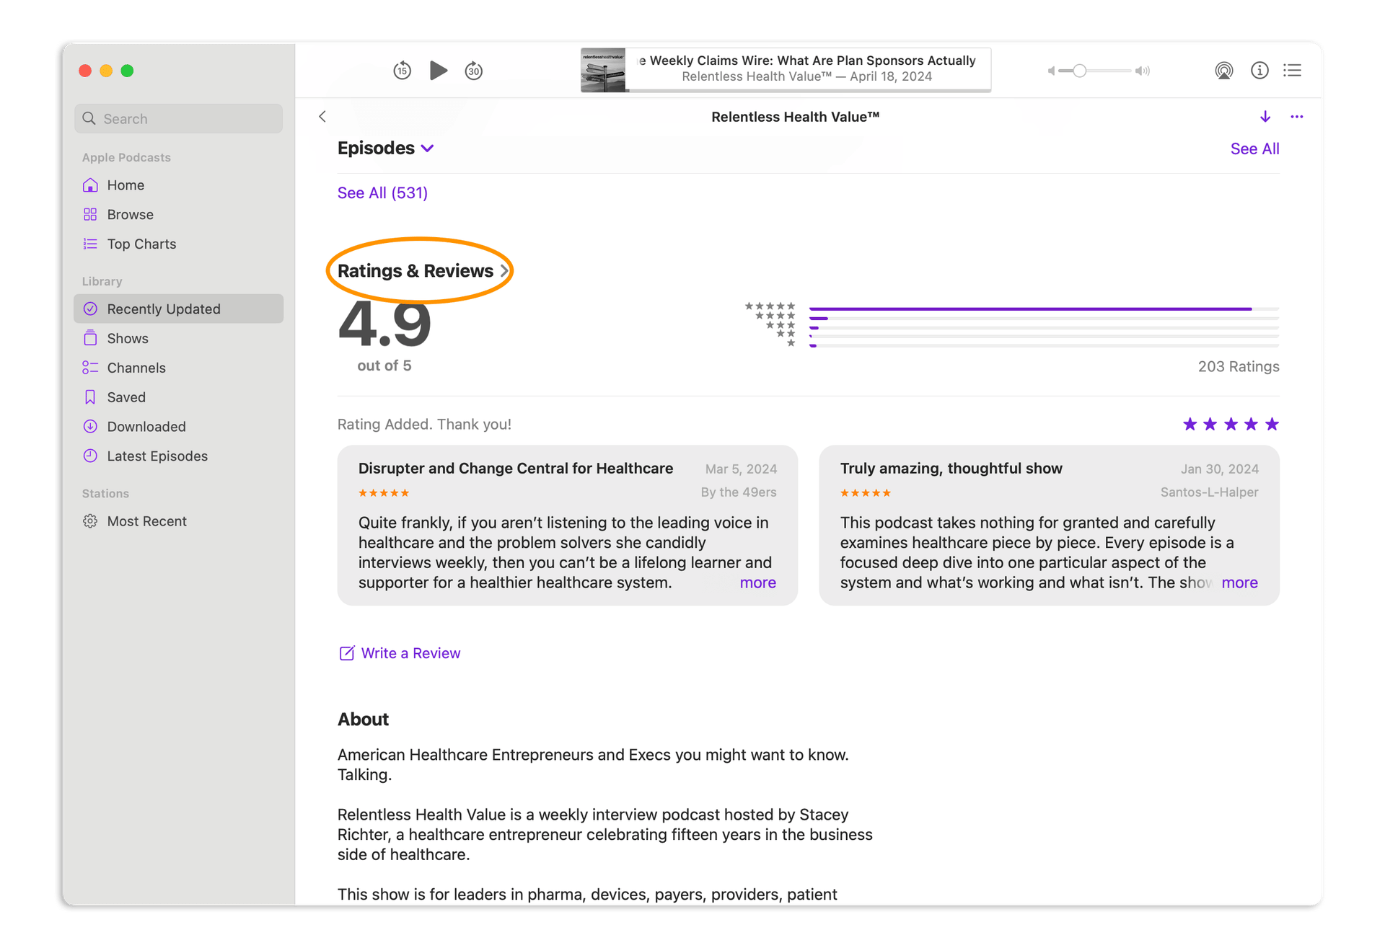The height and width of the screenshot is (948, 1385).
Task: Show the Up Next queue list
Action: click(1292, 71)
